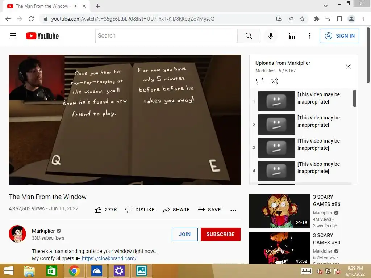Open more actions ellipsis below video
371x278 pixels.
pyautogui.click(x=233, y=210)
